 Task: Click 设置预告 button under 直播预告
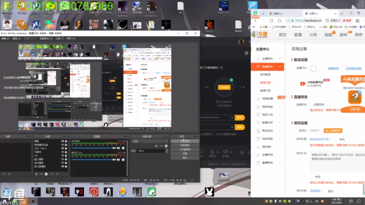pos(318,105)
